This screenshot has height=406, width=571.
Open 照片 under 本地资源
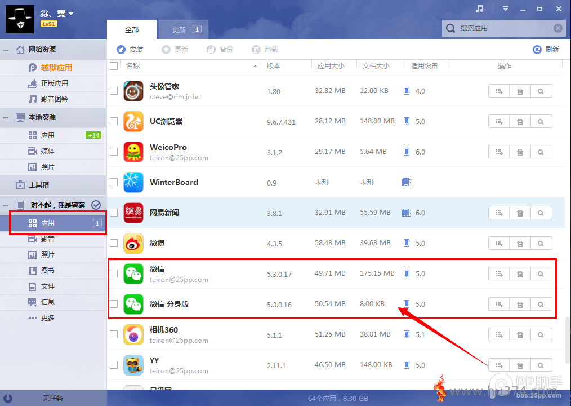[53, 167]
